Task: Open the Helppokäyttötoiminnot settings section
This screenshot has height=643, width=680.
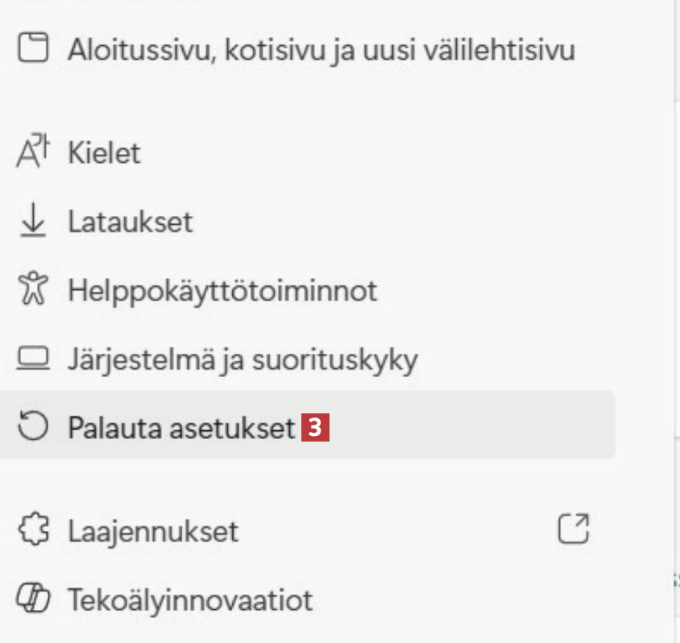Action: 222,290
